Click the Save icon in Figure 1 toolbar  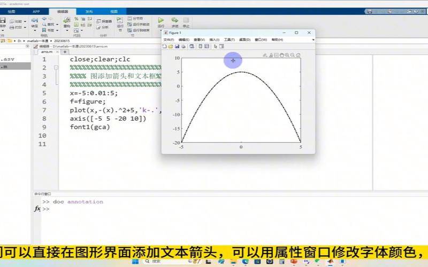tap(177, 46)
